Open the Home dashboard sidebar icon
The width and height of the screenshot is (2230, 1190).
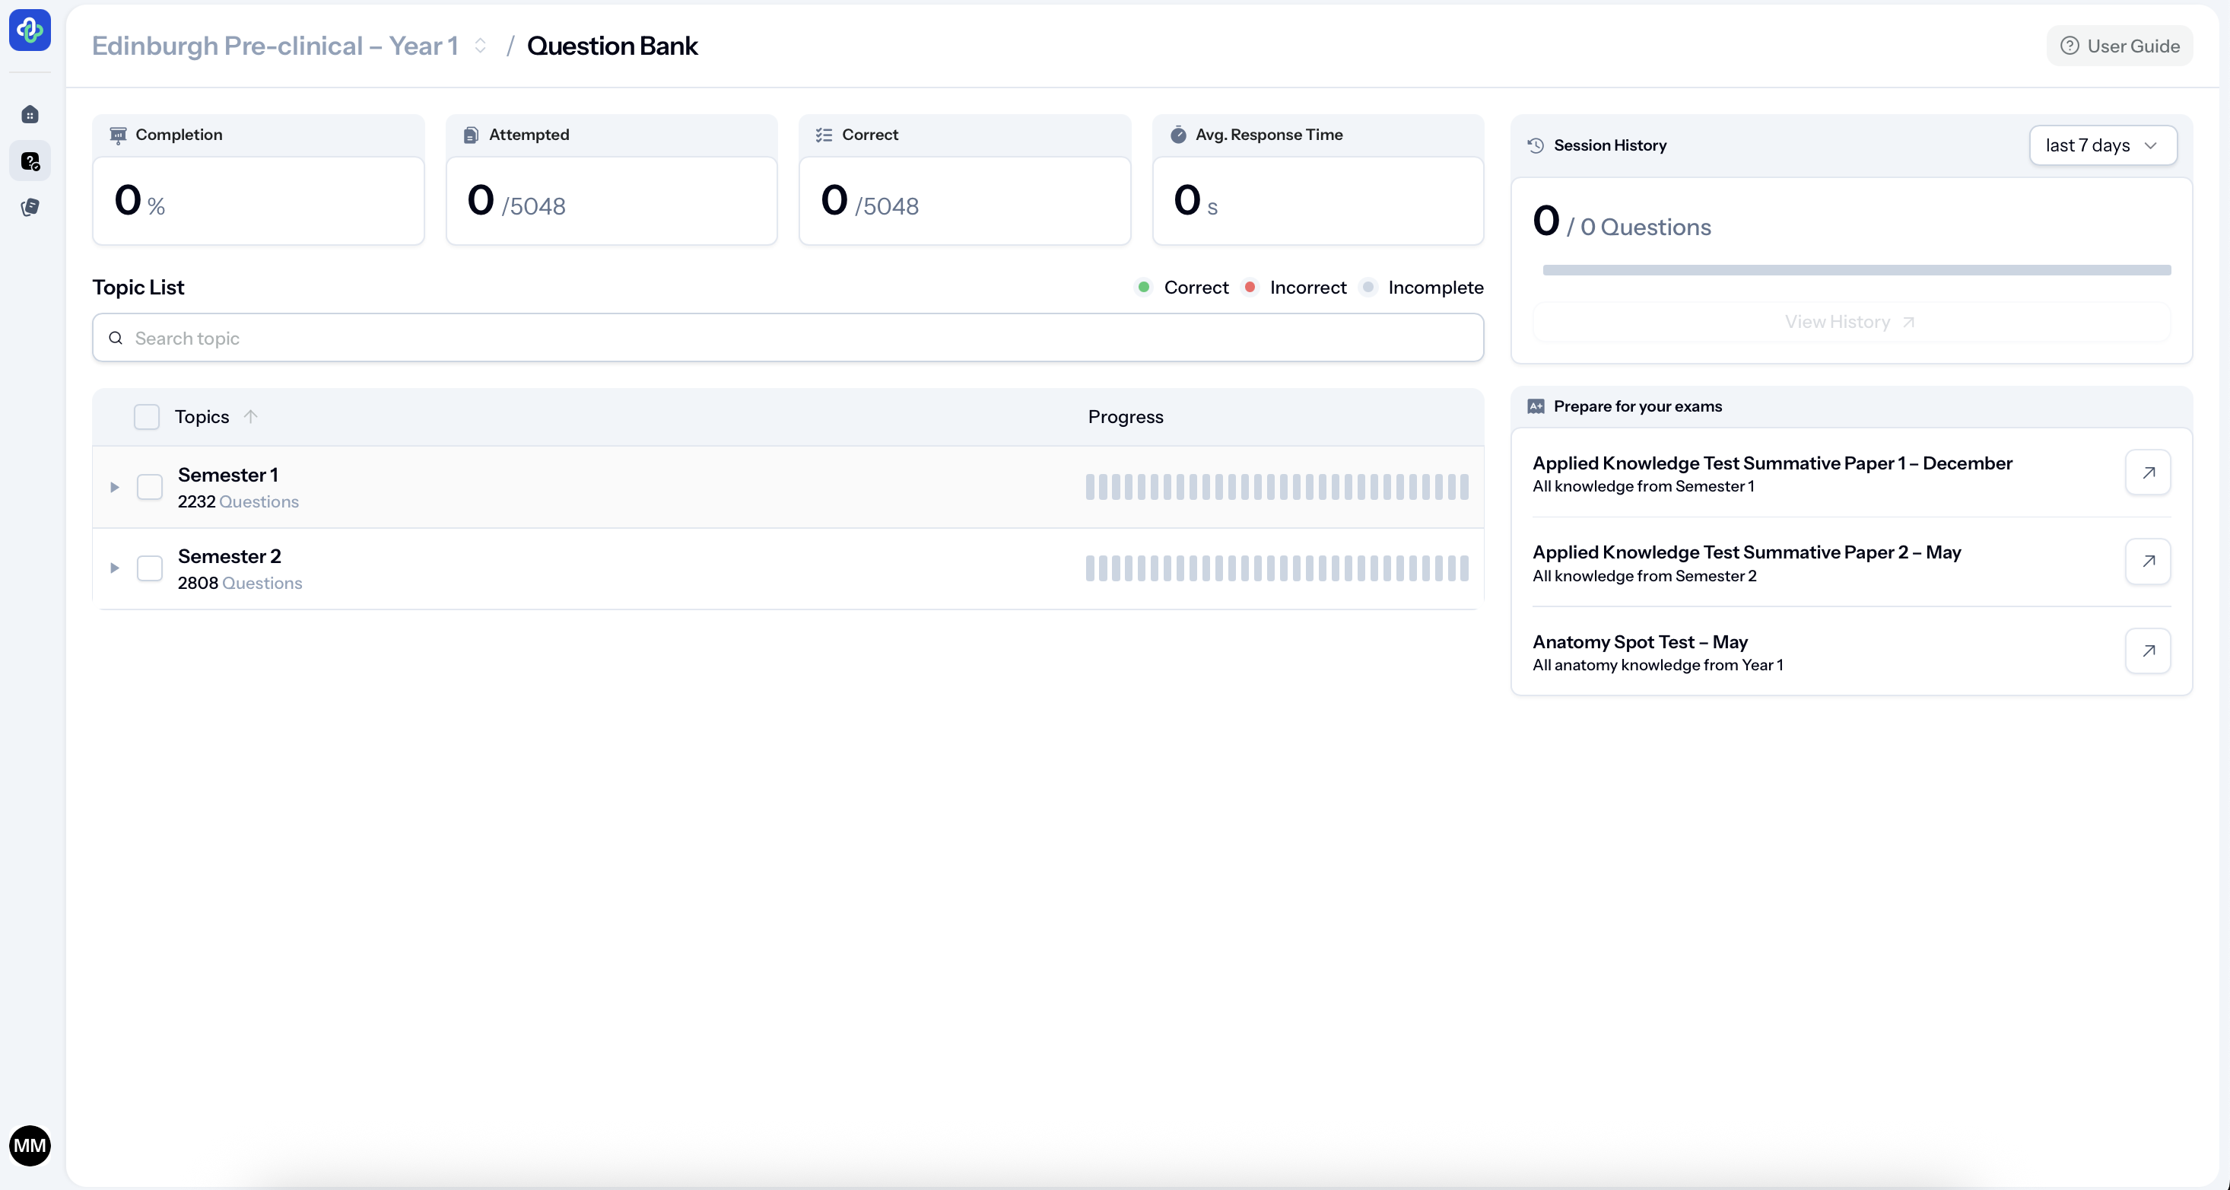(x=30, y=114)
